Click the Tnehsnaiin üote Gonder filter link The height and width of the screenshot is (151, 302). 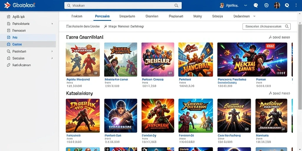click(83, 26)
